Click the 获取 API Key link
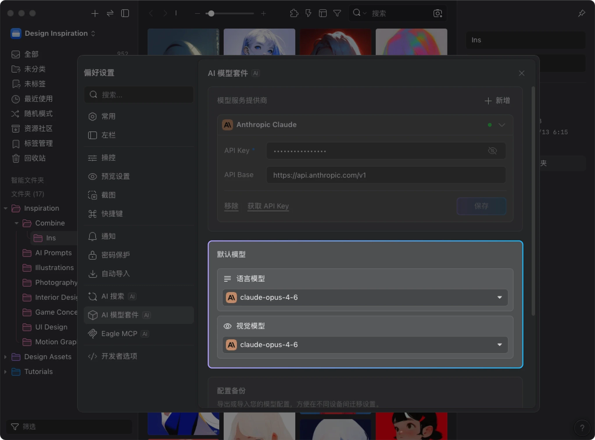This screenshot has height=440, width=595. (268, 206)
